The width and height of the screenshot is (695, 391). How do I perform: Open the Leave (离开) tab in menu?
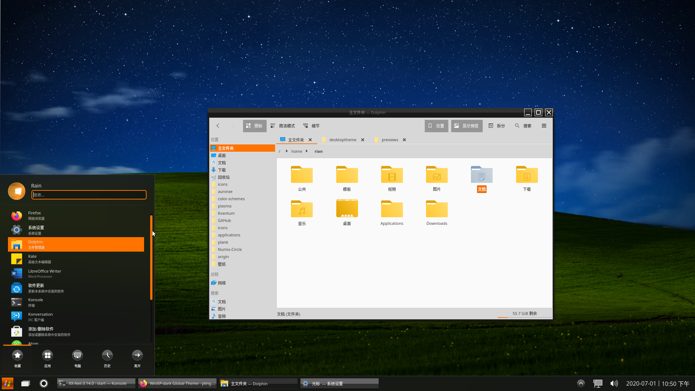[x=137, y=358]
